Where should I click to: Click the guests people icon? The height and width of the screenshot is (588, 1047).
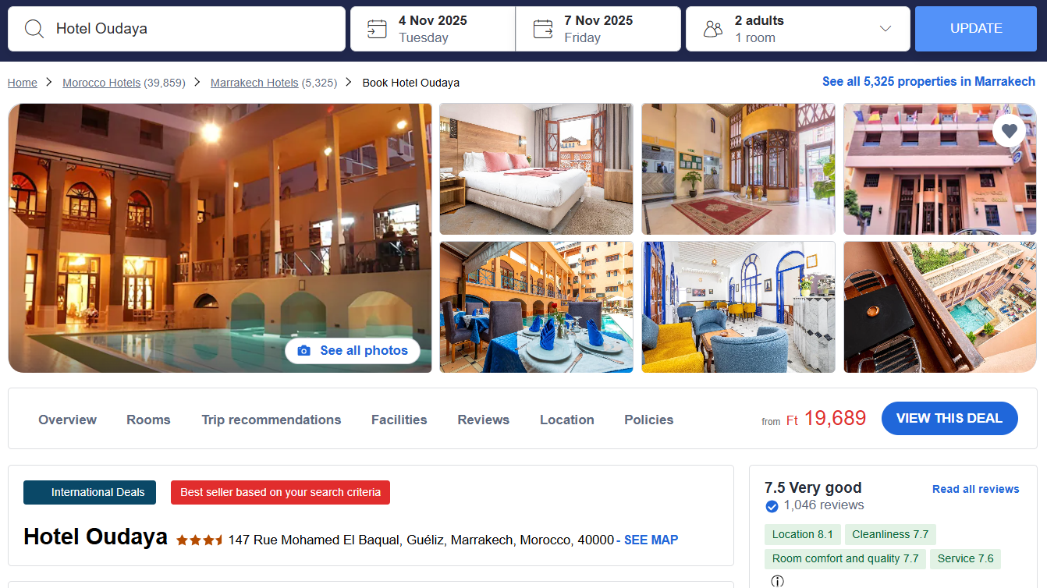click(x=713, y=30)
